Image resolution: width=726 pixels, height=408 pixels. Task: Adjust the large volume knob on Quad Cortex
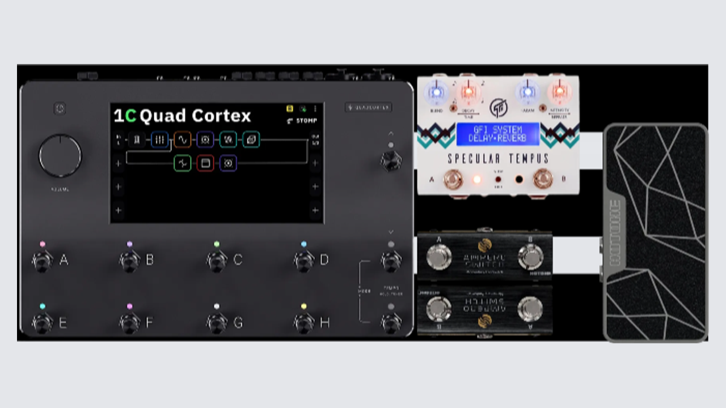60,156
